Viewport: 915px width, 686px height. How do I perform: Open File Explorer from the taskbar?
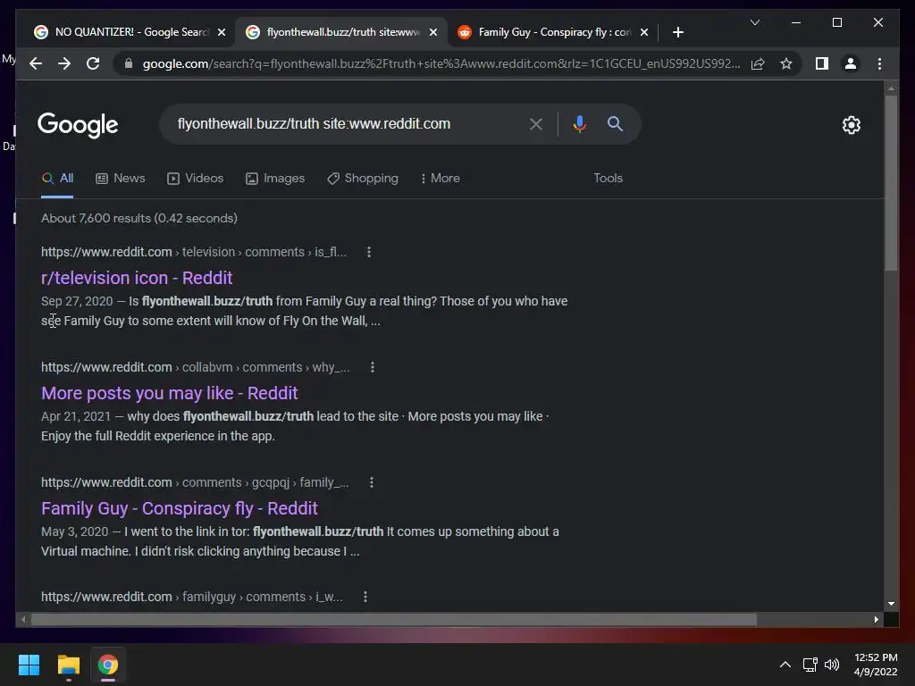point(68,665)
